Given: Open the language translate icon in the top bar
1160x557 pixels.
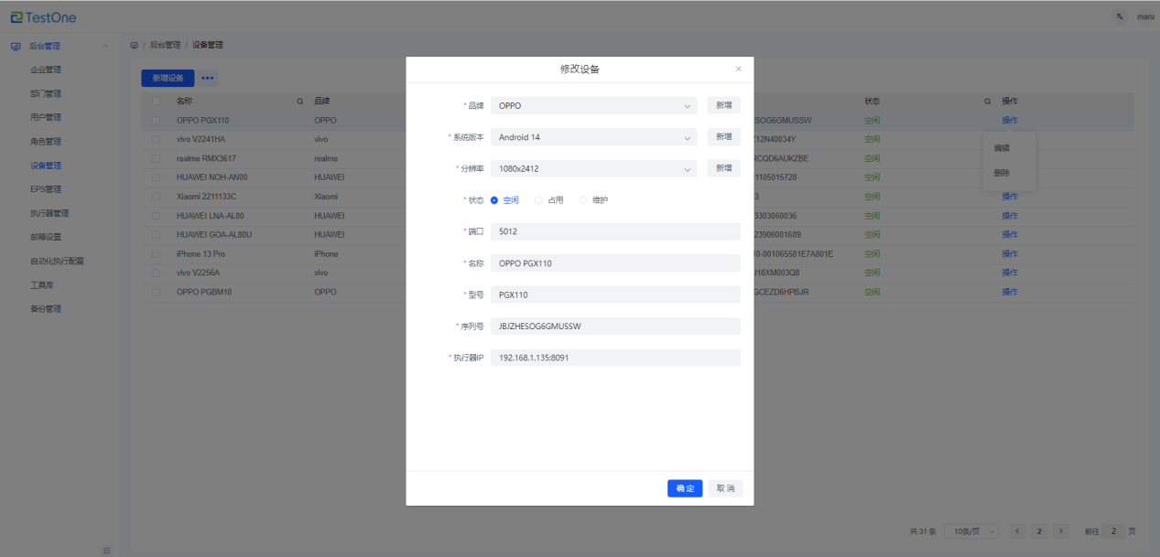Looking at the screenshot, I should pyautogui.click(x=1120, y=17).
